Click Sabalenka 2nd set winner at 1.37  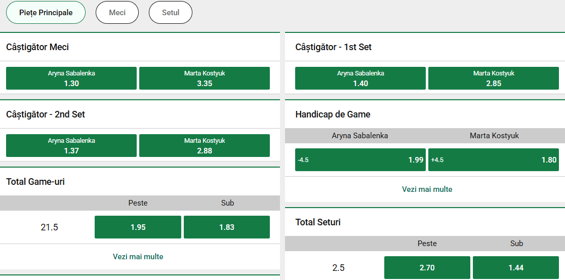(71, 146)
